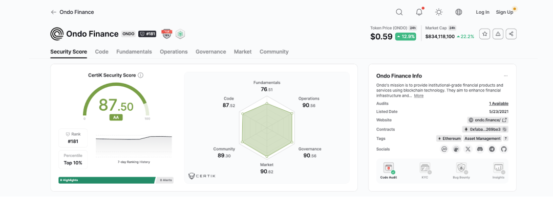
Task: Click the Percentile Top 10% card
Action: 73,159
